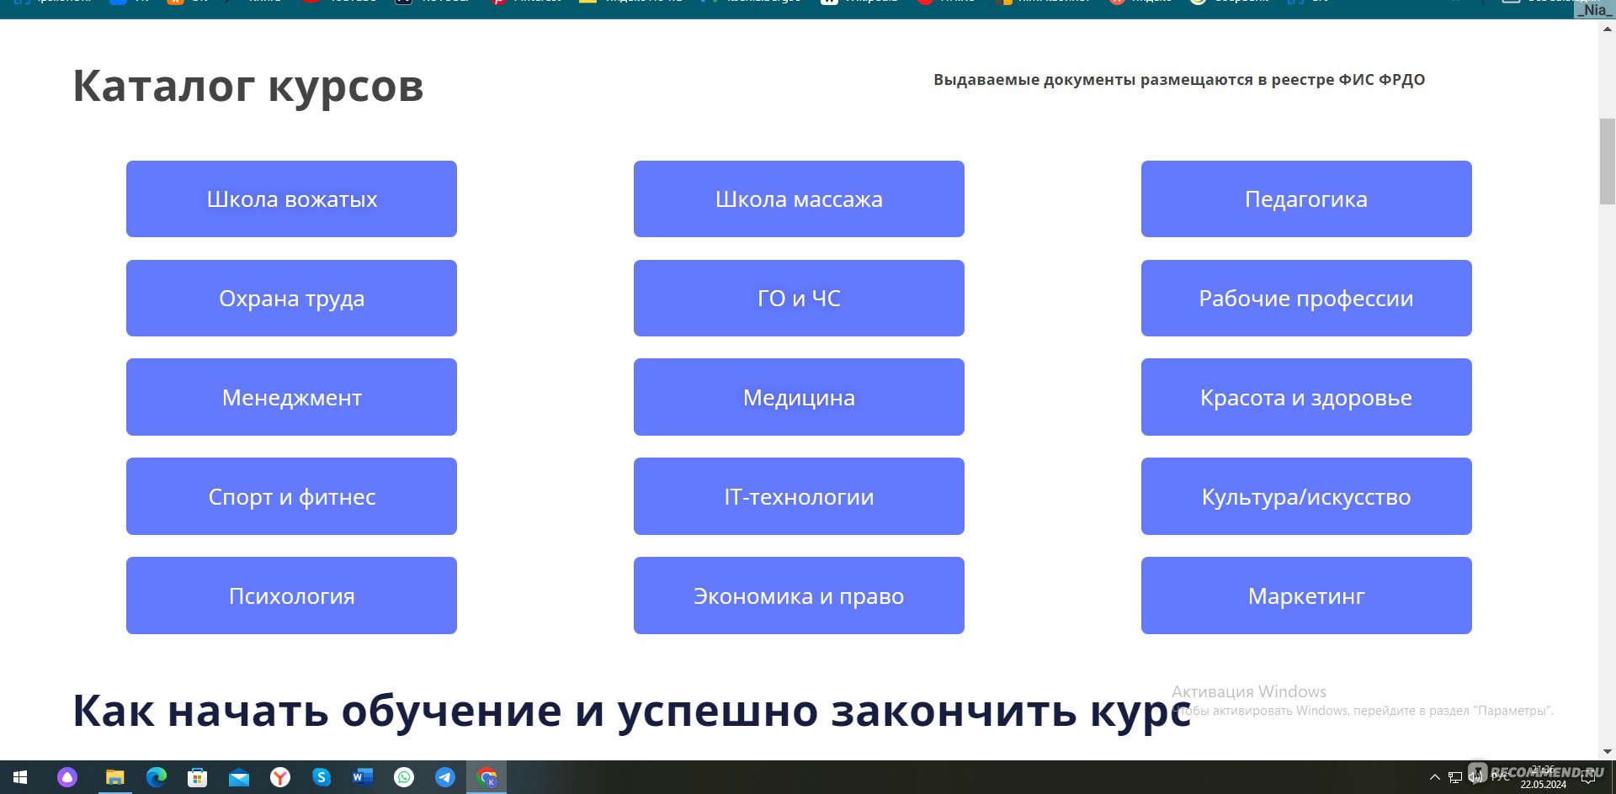Go to the Психология course category

click(x=291, y=595)
